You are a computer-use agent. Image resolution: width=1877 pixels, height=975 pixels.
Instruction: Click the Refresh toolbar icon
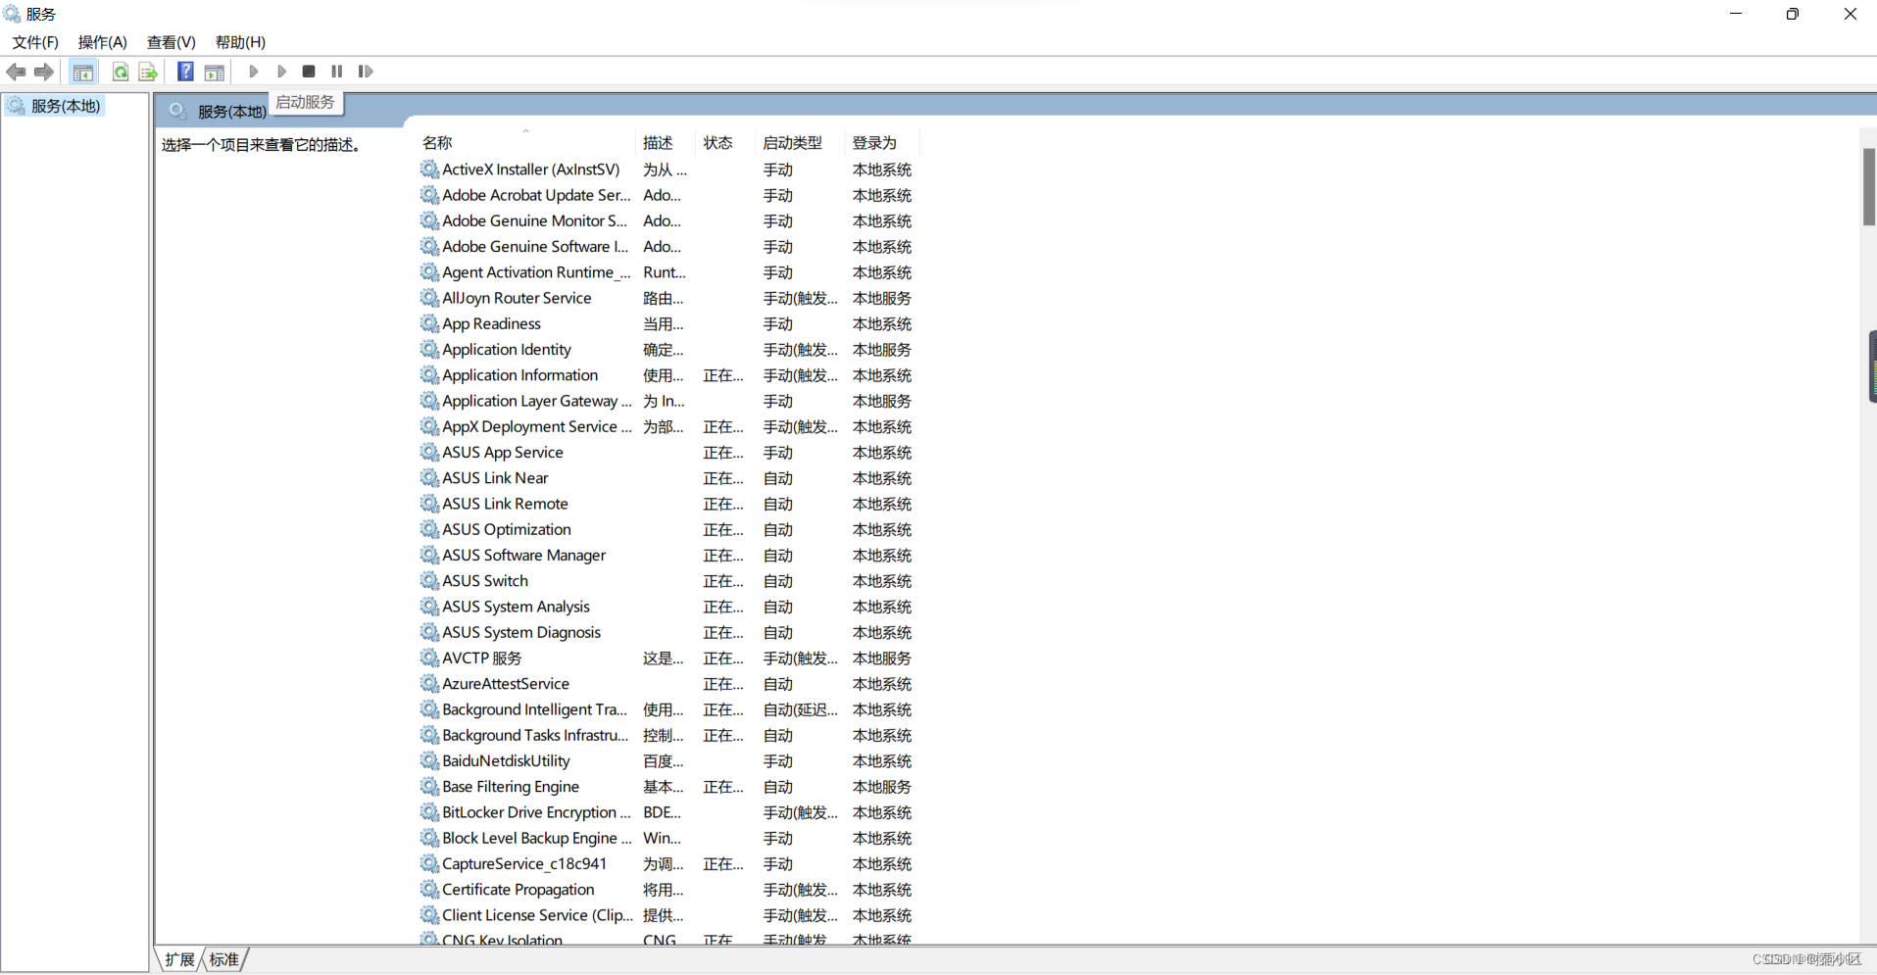click(120, 72)
